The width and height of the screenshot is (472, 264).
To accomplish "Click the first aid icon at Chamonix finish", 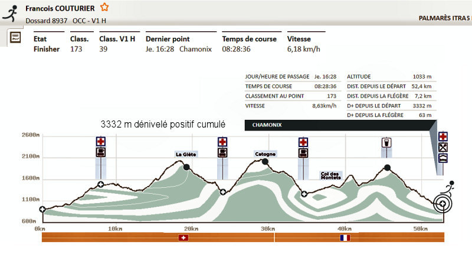I will 443,136.
